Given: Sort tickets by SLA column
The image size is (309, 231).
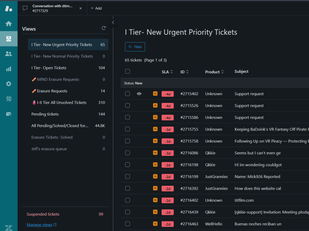Looking at the screenshot, I should pyautogui.click(x=167, y=72).
